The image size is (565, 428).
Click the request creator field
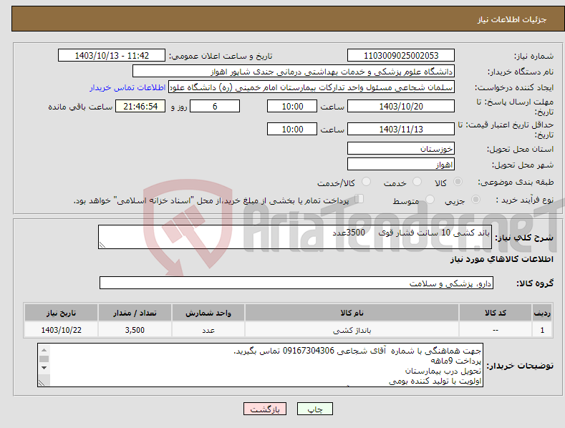point(312,87)
